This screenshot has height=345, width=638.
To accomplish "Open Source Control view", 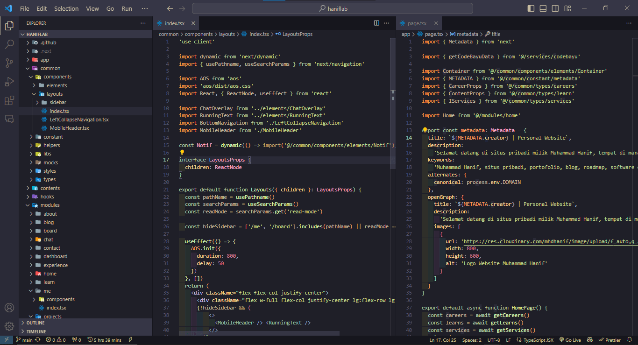I will tap(9, 63).
